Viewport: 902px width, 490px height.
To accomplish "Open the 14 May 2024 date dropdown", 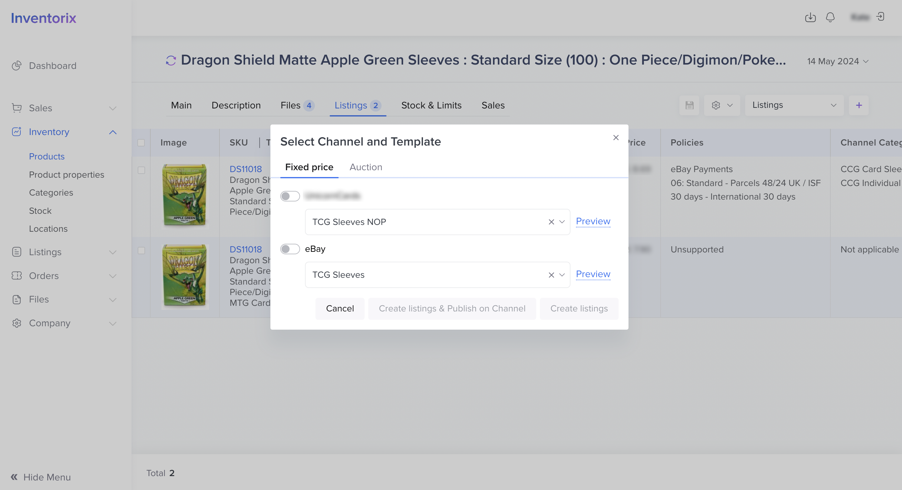I will coord(837,61).
